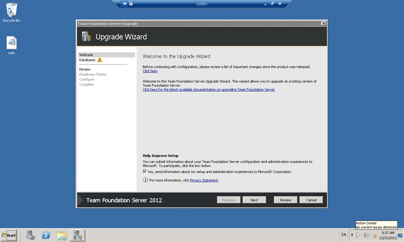The height and width of the screenshot is (242, 404).
Task: Close the Team Foundation Server Upgrade dialog
Action: [324, 23]
